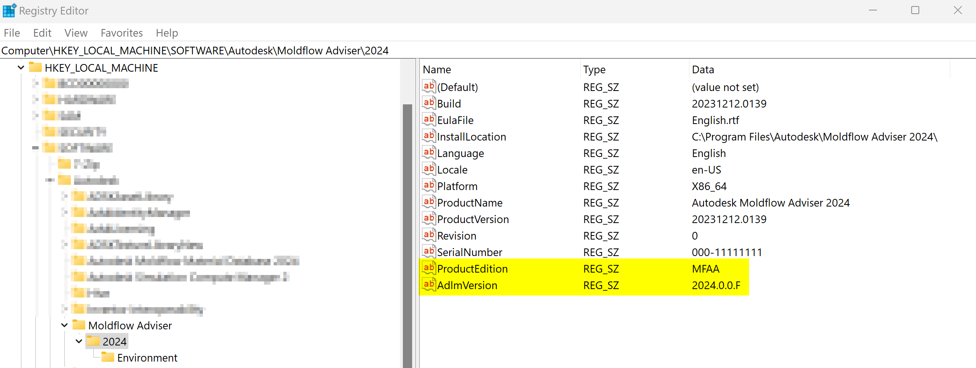Collapse the 2024 key chevron
The width and height of the screenshot is (976, 368).
pos(79,341)
